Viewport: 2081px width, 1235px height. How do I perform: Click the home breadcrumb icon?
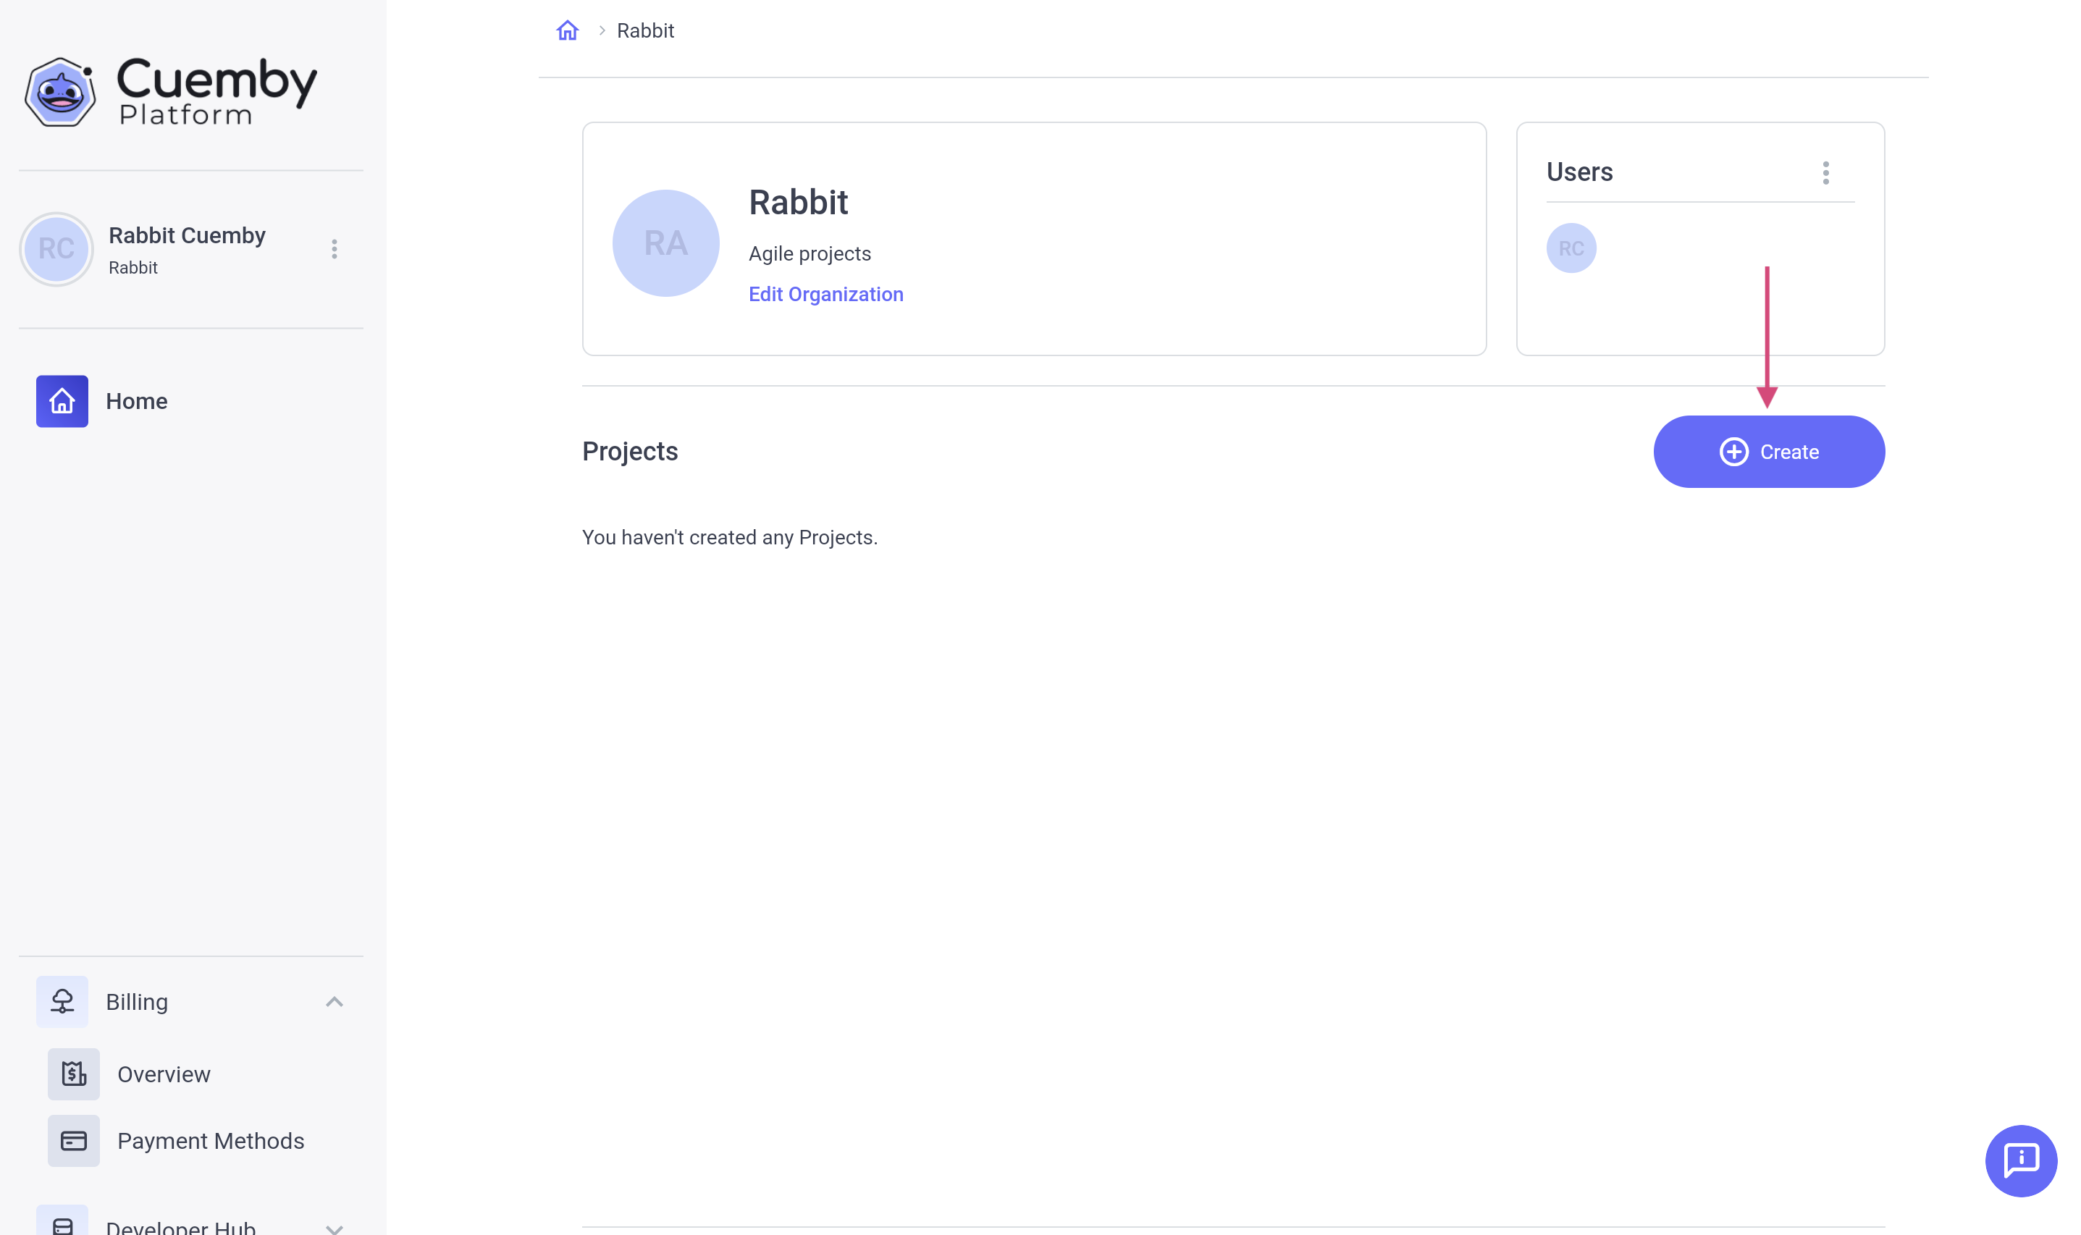(x=567, y=31)
